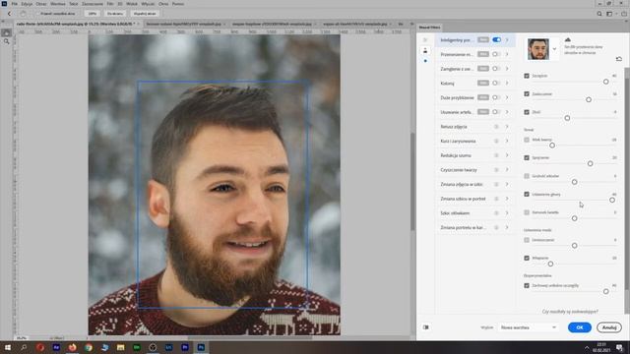The width and height of the screenshot is (630, 354).
Task: Expand Zmiana portretu w karykaturę chevron
Action: (x=507, y=227)
